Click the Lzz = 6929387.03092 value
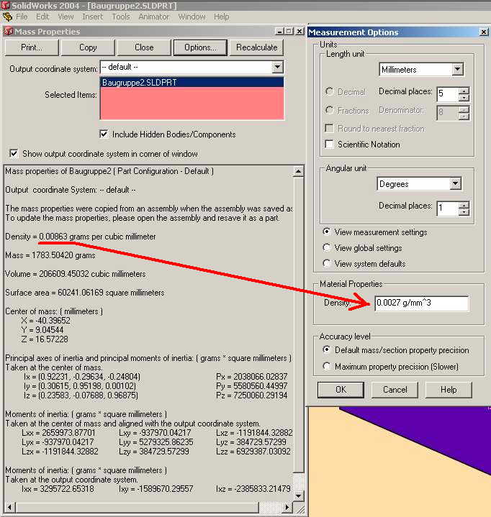This screenshot has width=491, height=517. tap(253, 452)
